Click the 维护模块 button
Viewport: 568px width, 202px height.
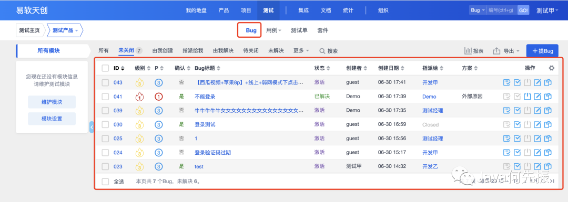52,102
